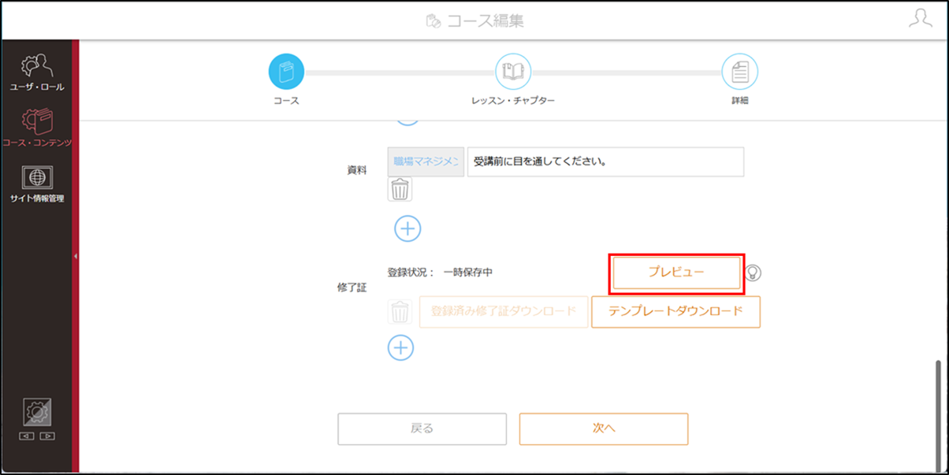Image resolution: width=949 pixels, height=475 pixels.
Task: Click テンプレートダウンロード button
Action: (x=675, y=311)
